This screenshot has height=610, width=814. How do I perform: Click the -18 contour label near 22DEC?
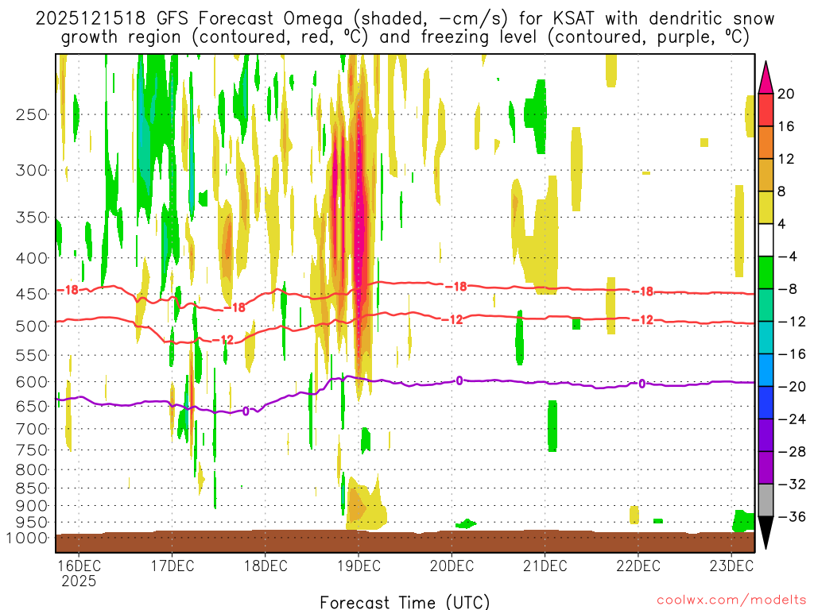tap(643, 291)
